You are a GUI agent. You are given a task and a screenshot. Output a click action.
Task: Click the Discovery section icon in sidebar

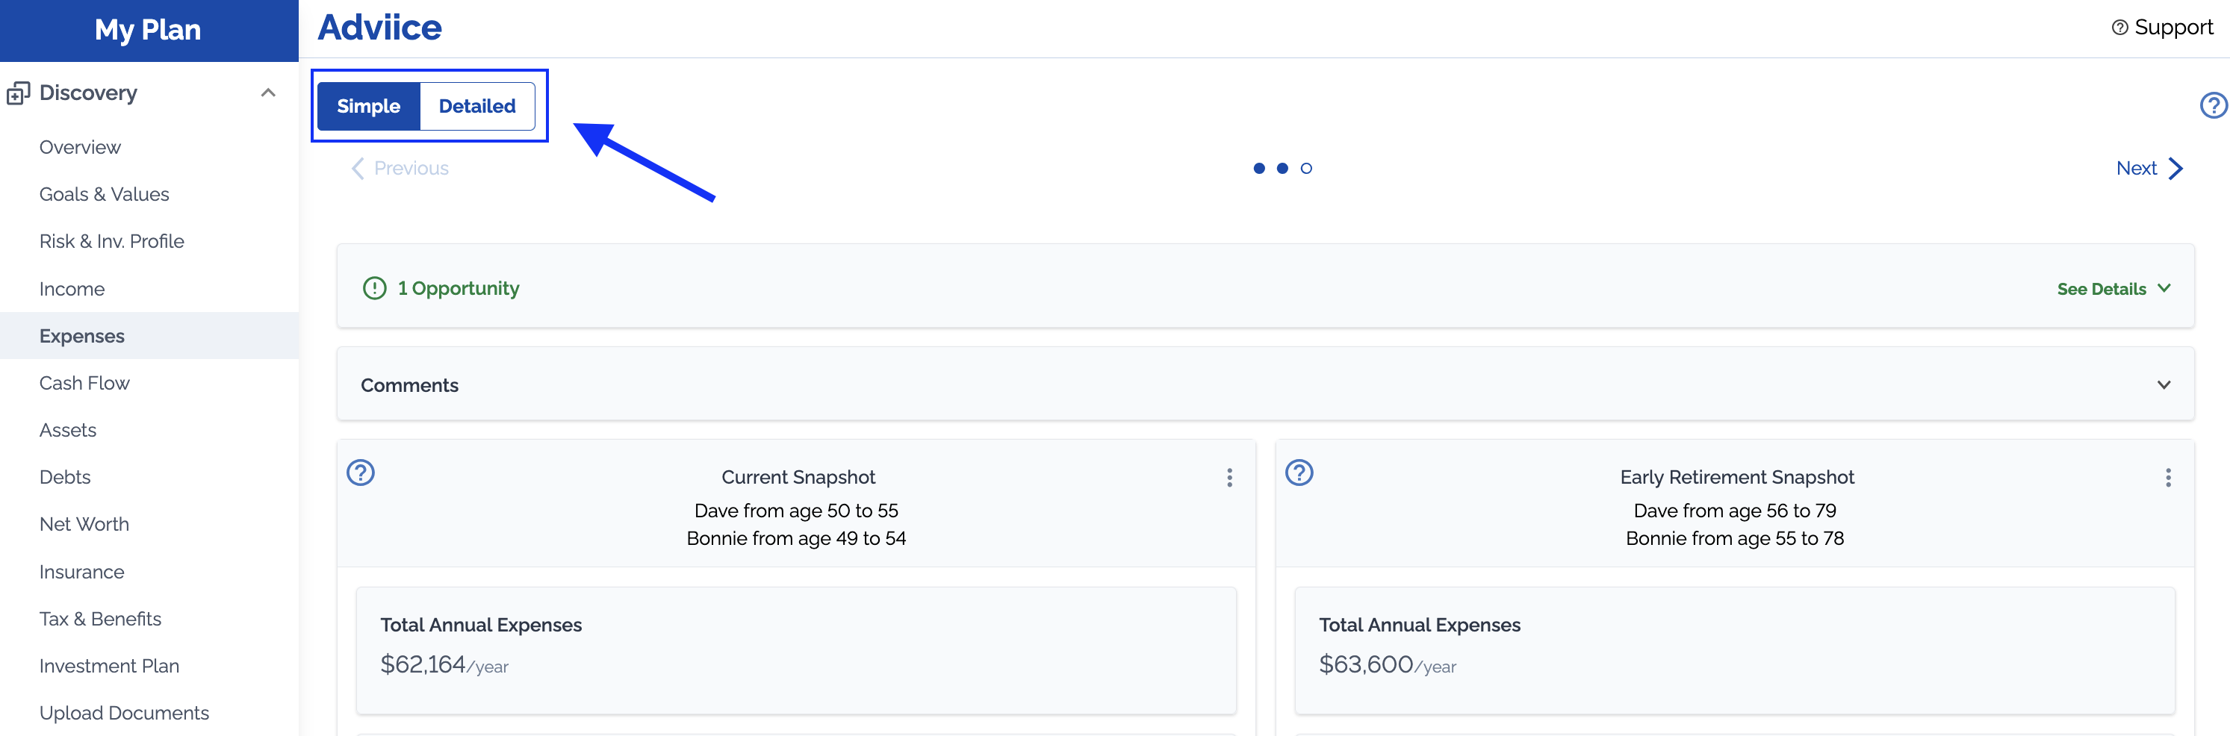pos(18,93)
